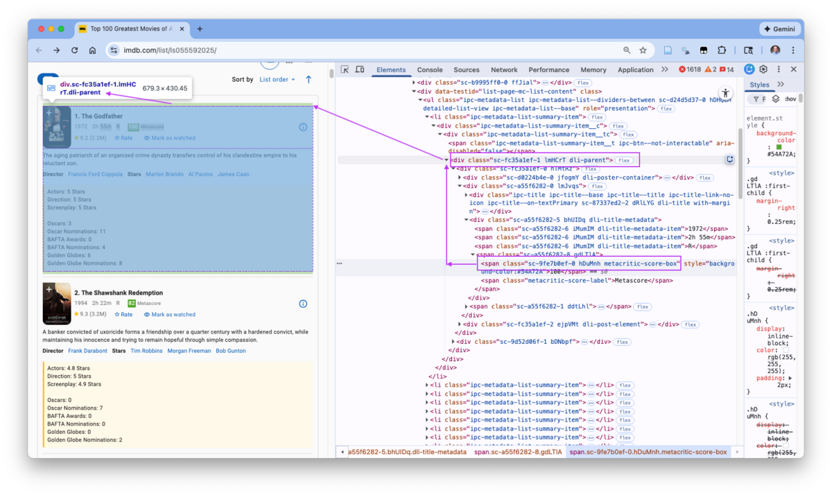The image size is (832, 495).
Task: Toggle the :hov element states panel
Action: pyautogui.click(x=790, y=98)
